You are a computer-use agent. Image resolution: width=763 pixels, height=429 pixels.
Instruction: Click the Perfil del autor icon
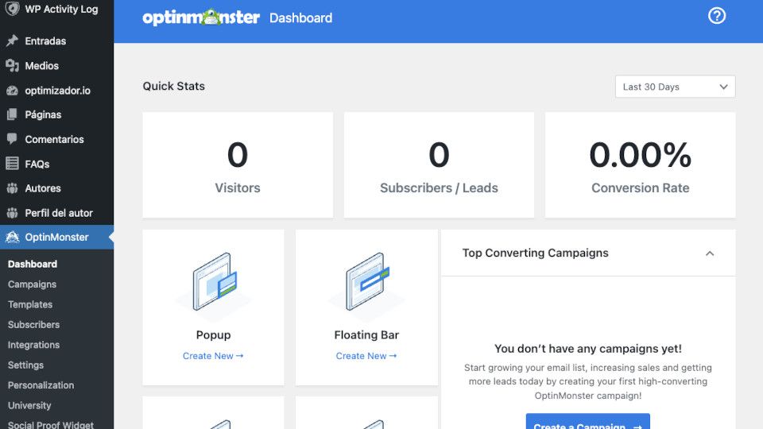click(x=12, y=213)
